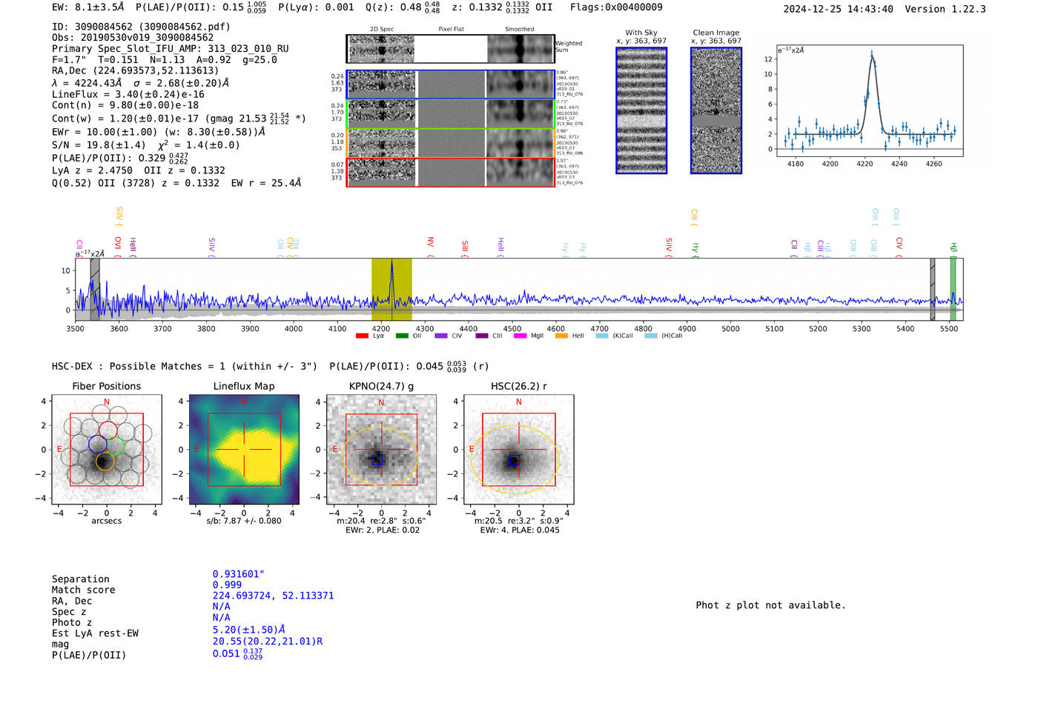Viewport: 1038px width, 706px height.
Task: Click the red fiber circle in Fiber Positions
Action: [108, 430]
